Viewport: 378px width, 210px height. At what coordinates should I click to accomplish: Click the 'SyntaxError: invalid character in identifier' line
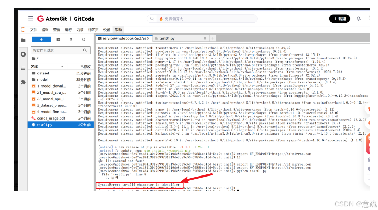click(139, 185)
